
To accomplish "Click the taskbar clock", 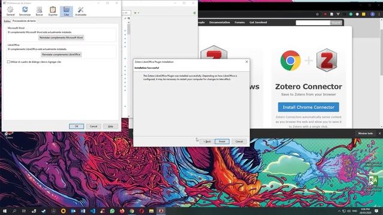I will coord(366,211).
